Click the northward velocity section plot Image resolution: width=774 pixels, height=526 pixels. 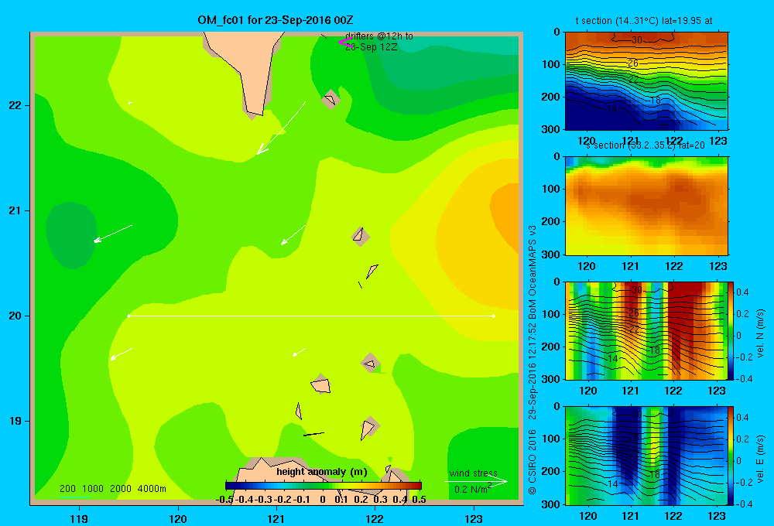point(646,330)
